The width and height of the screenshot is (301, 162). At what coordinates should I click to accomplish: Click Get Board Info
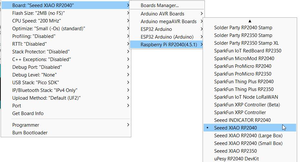pos(28,113)
